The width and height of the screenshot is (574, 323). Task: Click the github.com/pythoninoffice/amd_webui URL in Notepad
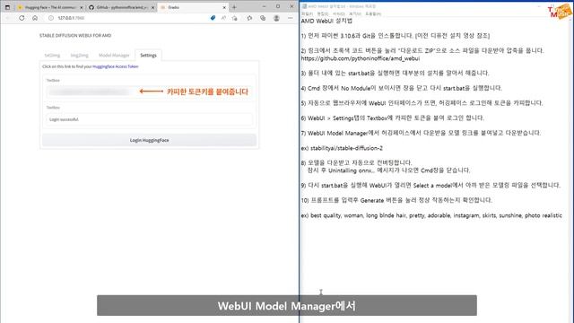coord(361,58)
